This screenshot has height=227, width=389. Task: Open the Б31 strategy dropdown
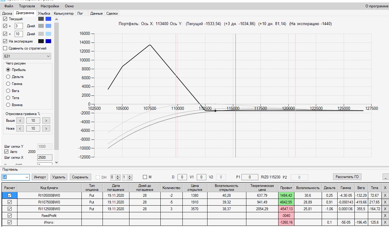(27, 56)
